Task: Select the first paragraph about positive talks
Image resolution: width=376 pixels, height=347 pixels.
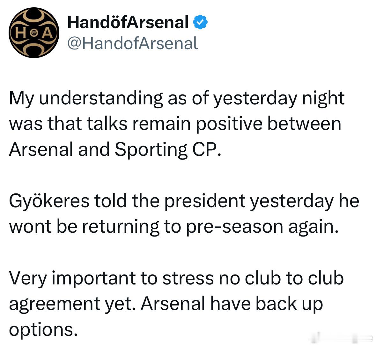Action: [177, 124]
